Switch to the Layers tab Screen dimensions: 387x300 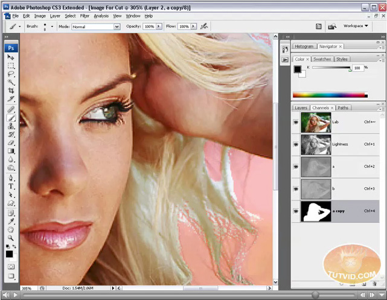tap(300, 108)
